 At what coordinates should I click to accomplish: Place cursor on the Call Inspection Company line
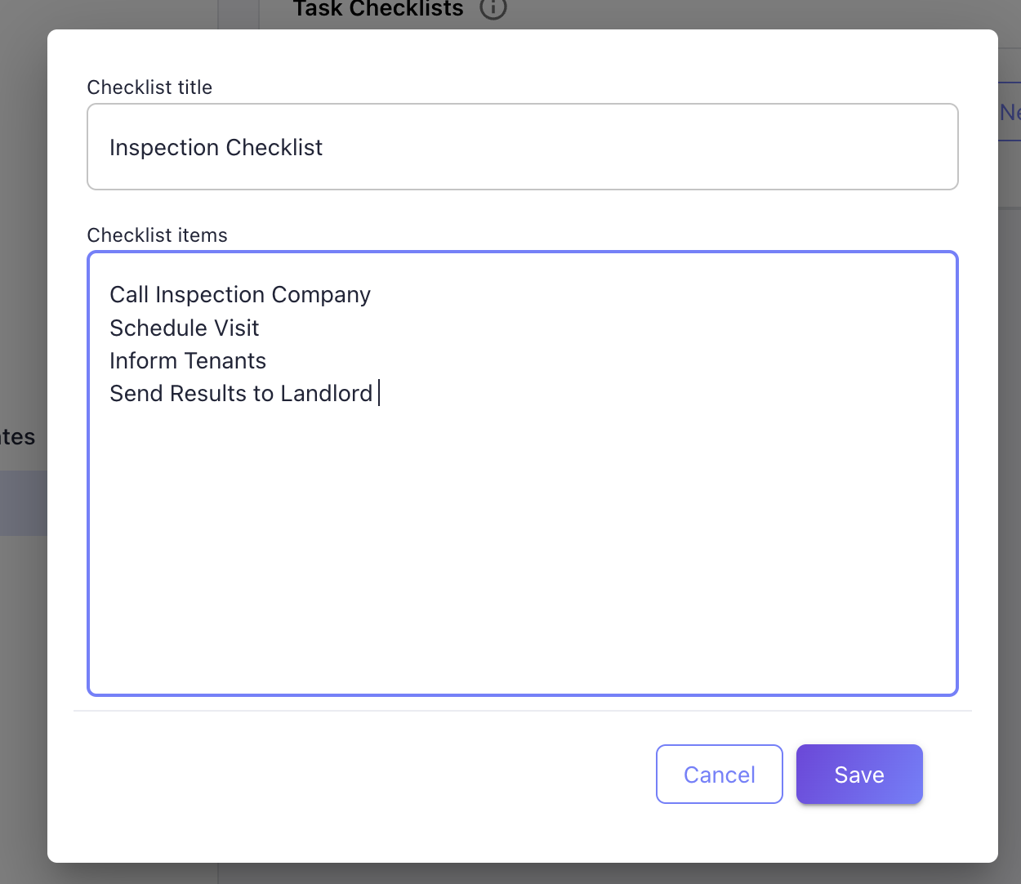point(239,294)
